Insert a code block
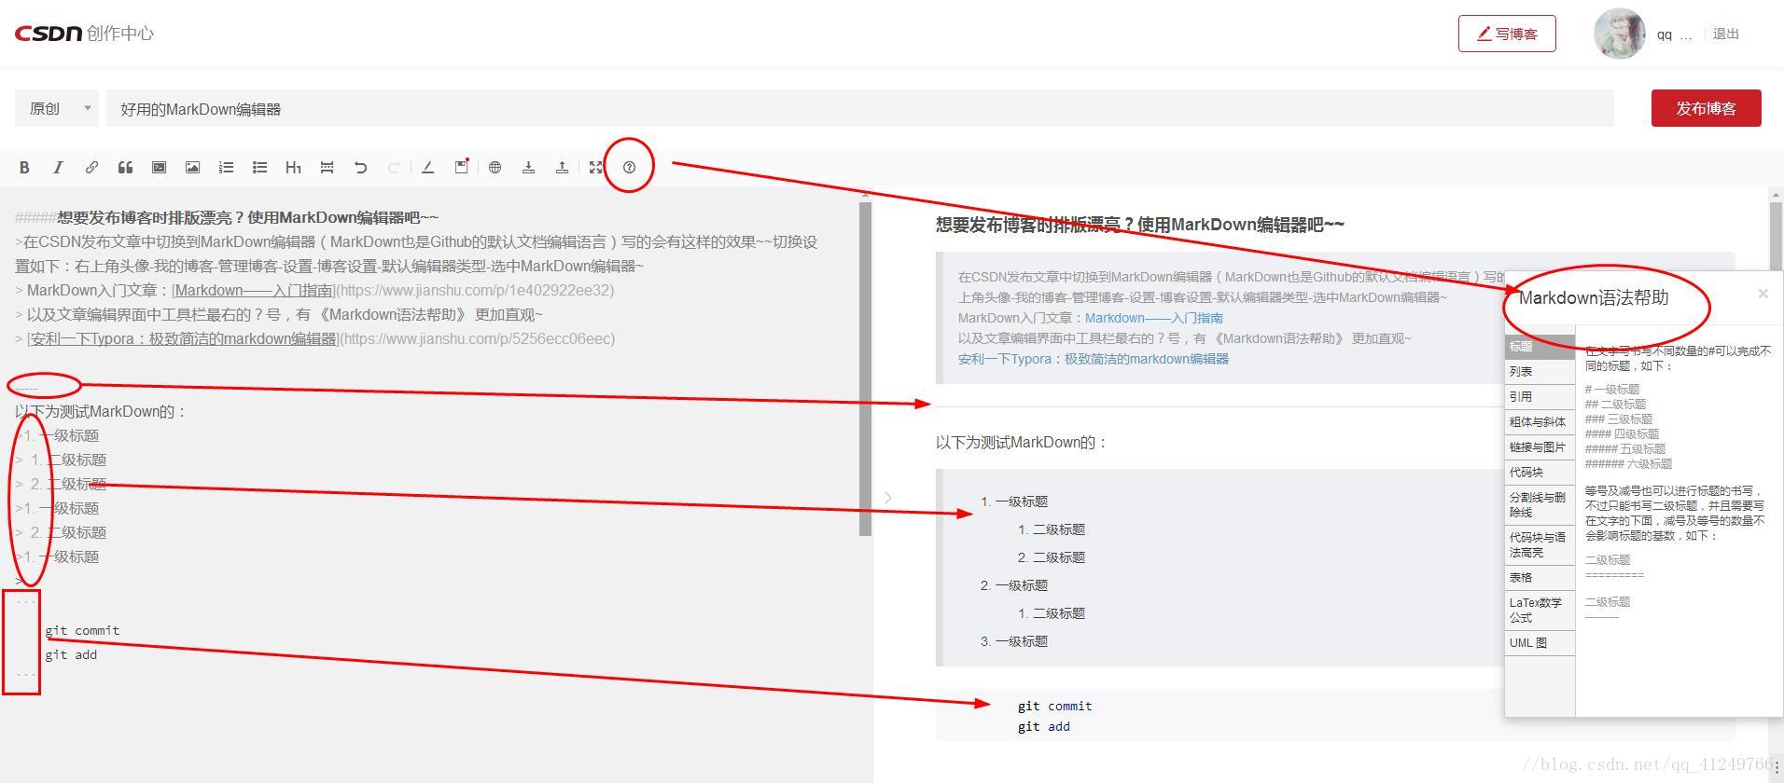Screen dimensions: 1784x783 coord(159,168)
